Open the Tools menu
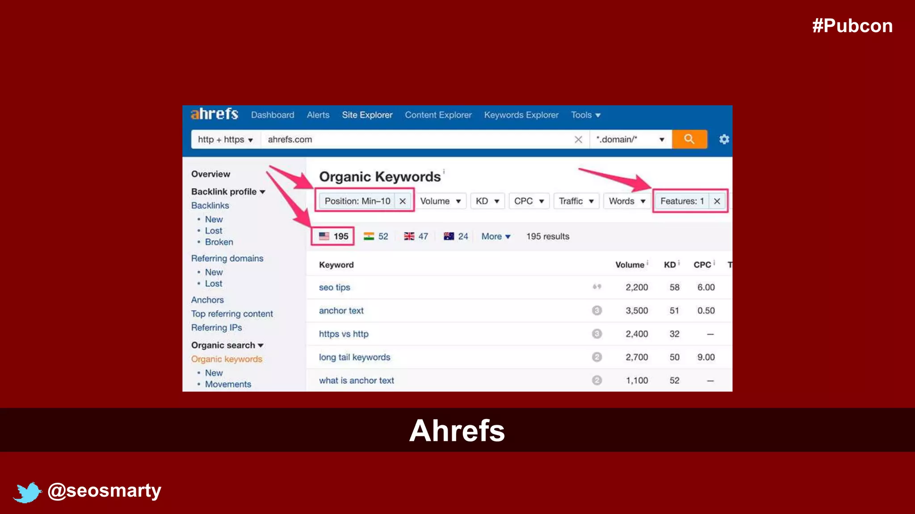The image size is (915, 514). pyautogui.click(x=585, y=115)
